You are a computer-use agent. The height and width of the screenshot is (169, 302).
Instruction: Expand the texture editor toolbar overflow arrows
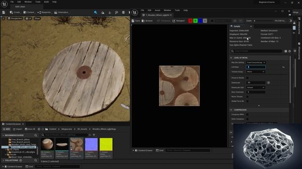291,21
